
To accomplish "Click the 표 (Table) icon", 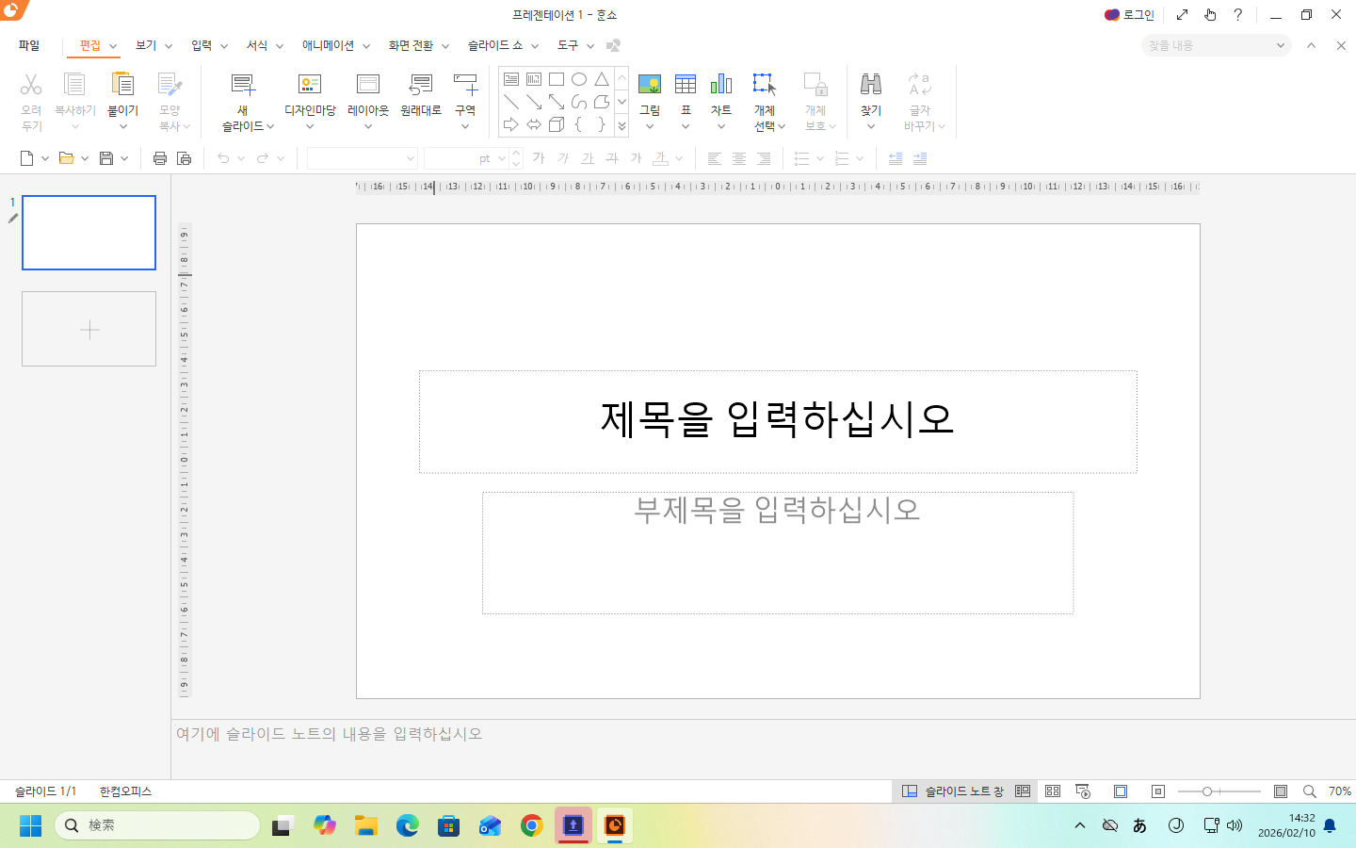I will [686, 86].
